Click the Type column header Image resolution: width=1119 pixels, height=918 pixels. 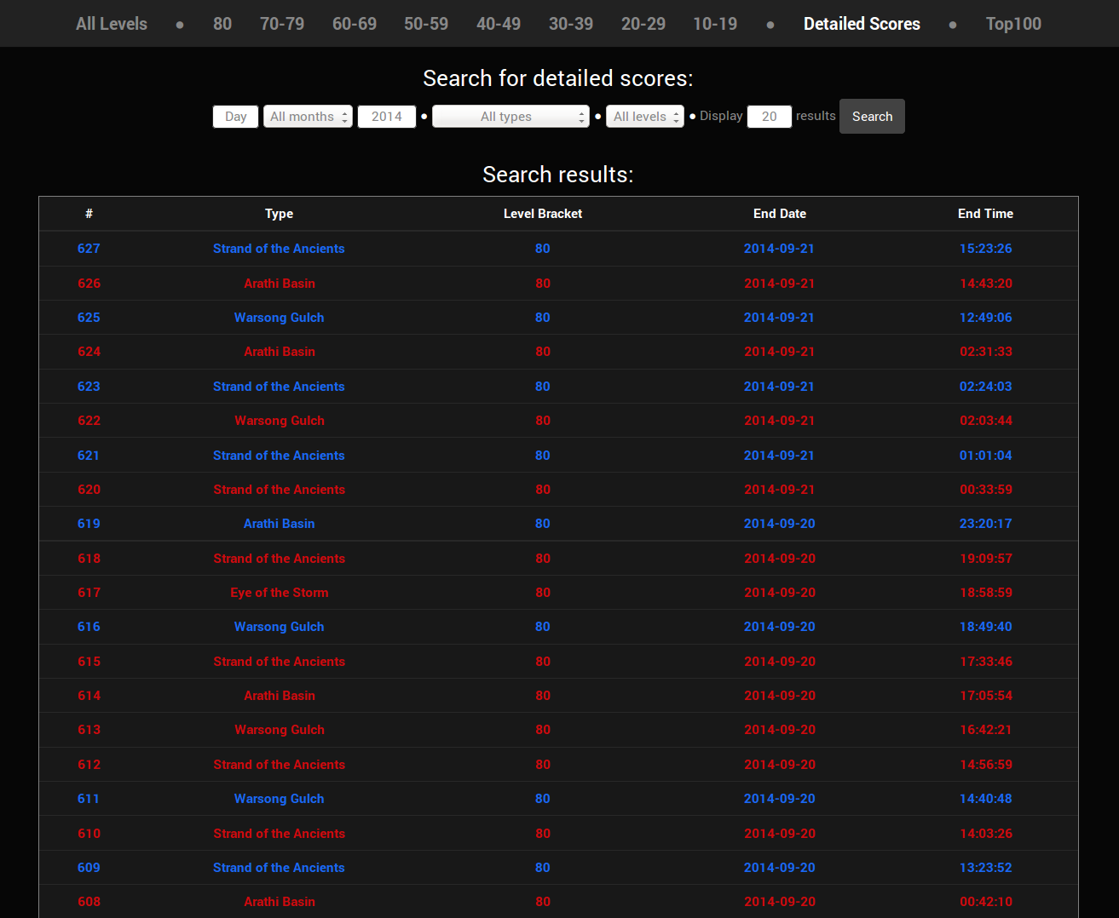(x=279, y=214)
